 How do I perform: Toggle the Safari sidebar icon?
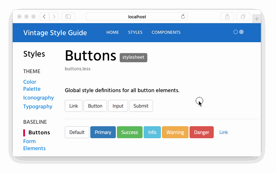pos(68,17)
